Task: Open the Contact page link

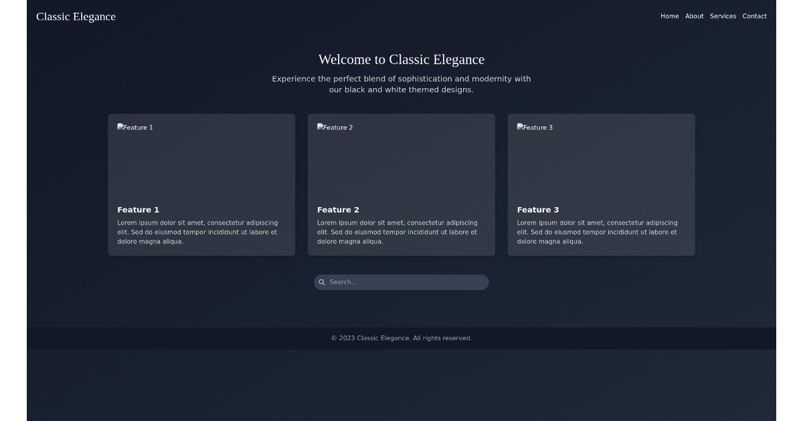Action: click(754, 16)
